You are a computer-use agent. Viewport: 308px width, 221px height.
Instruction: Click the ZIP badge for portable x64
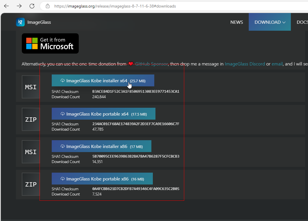[x=31, y=119]
